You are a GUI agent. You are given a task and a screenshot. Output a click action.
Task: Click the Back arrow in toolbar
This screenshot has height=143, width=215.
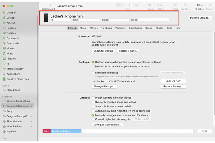[46, 5]
